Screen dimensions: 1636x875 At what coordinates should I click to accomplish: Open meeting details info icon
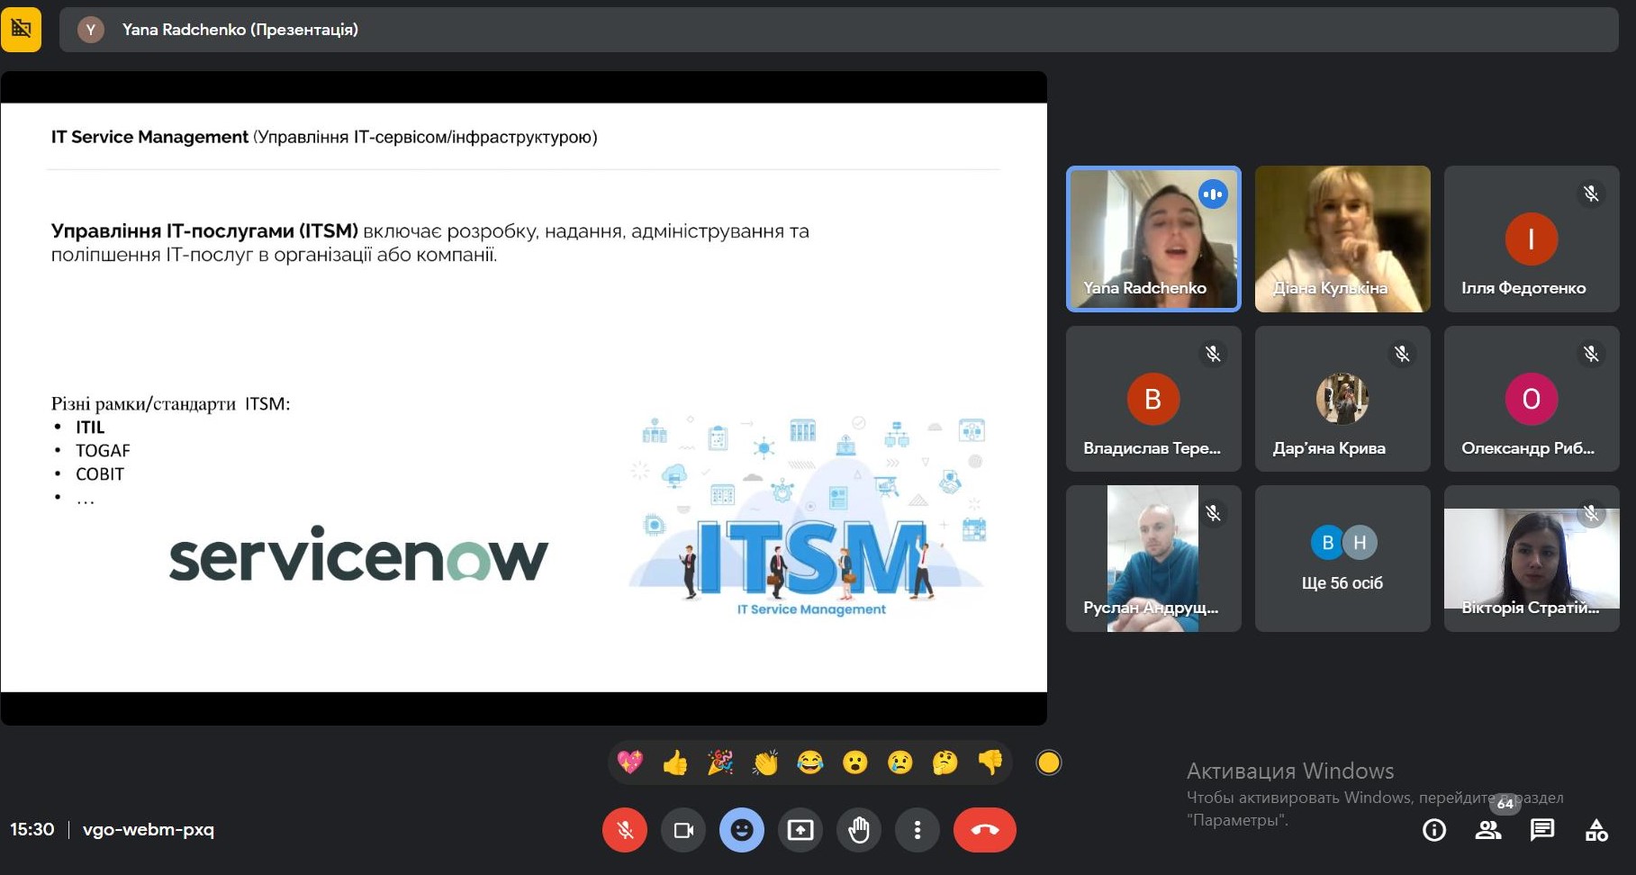(1434, 830)
